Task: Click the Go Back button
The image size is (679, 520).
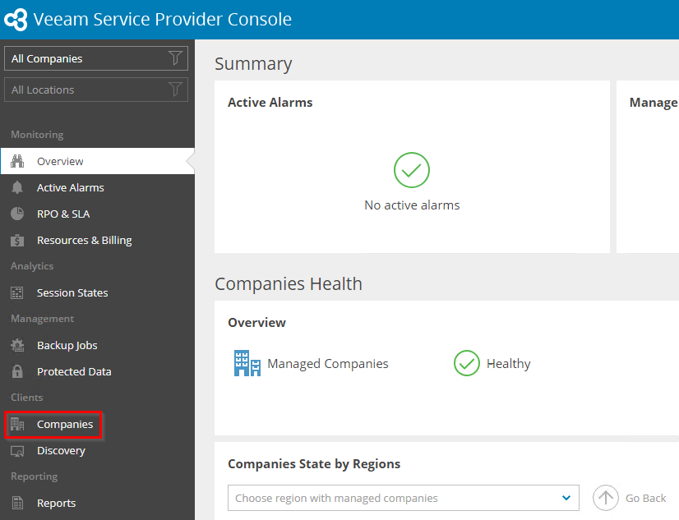Action: [x=630, y=498]
